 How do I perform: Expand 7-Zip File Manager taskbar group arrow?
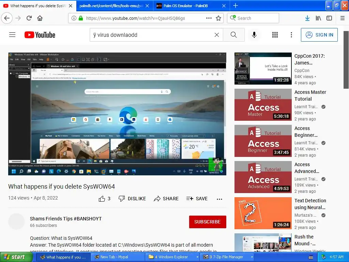pos(252,257)
